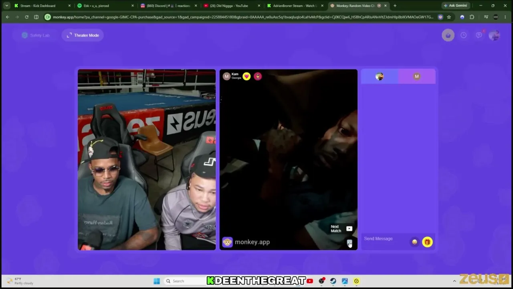The image size is (513, 289).
Task: Click the Ask Gemini button
Action: [x=455, y=6]
